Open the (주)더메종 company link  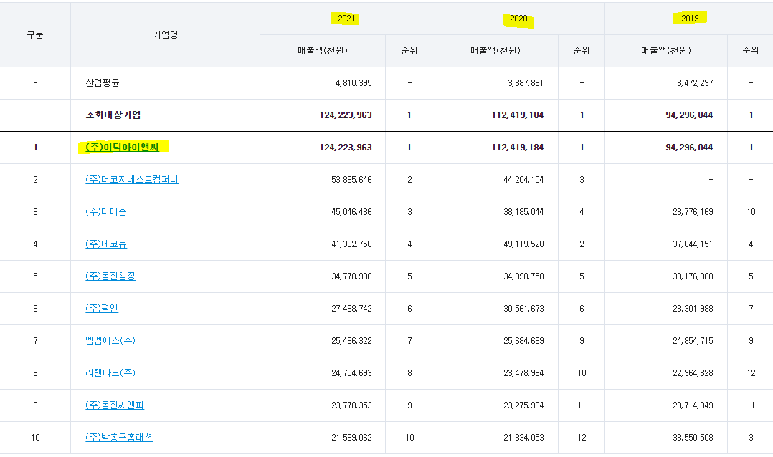click(106, 212)
